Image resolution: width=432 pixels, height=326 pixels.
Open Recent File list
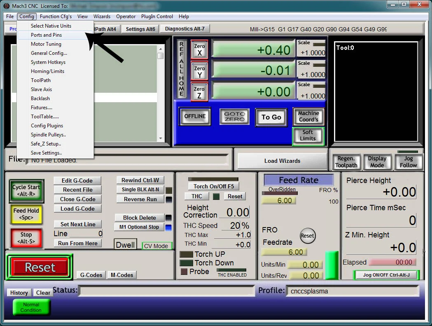78,190
